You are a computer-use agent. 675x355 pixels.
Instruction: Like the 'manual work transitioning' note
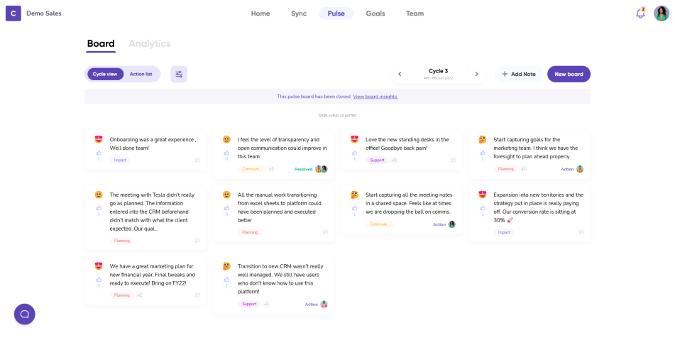pyautogui.click(x=226, y=208)
